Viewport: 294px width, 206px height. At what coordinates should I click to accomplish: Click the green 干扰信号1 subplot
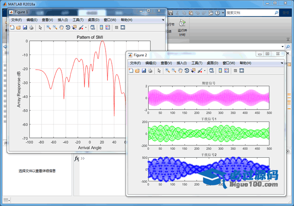208,133
